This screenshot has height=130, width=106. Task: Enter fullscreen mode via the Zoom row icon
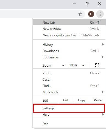[97, 65]
